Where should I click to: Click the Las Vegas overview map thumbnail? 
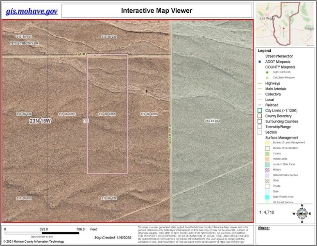[x=284, y=24]
